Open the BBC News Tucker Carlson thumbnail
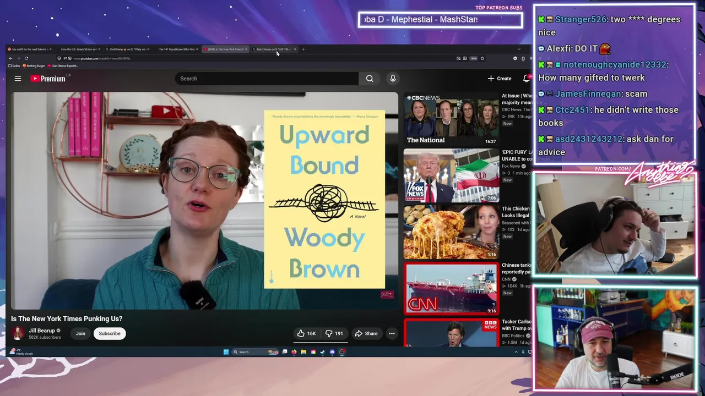The height and width of the screenshot is (396, 705). (452, 333)
